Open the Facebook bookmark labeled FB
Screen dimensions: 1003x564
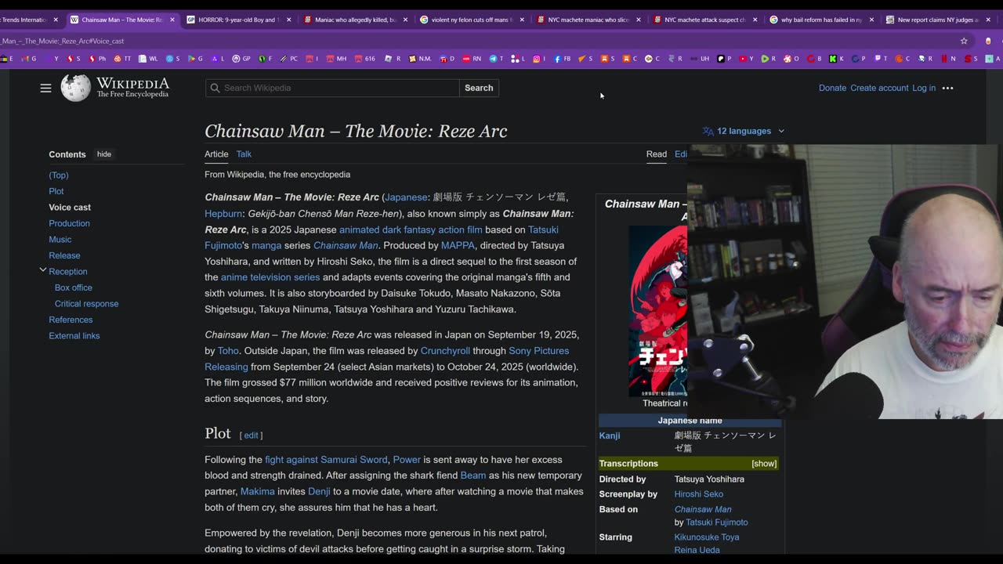[x=562, y=59]
